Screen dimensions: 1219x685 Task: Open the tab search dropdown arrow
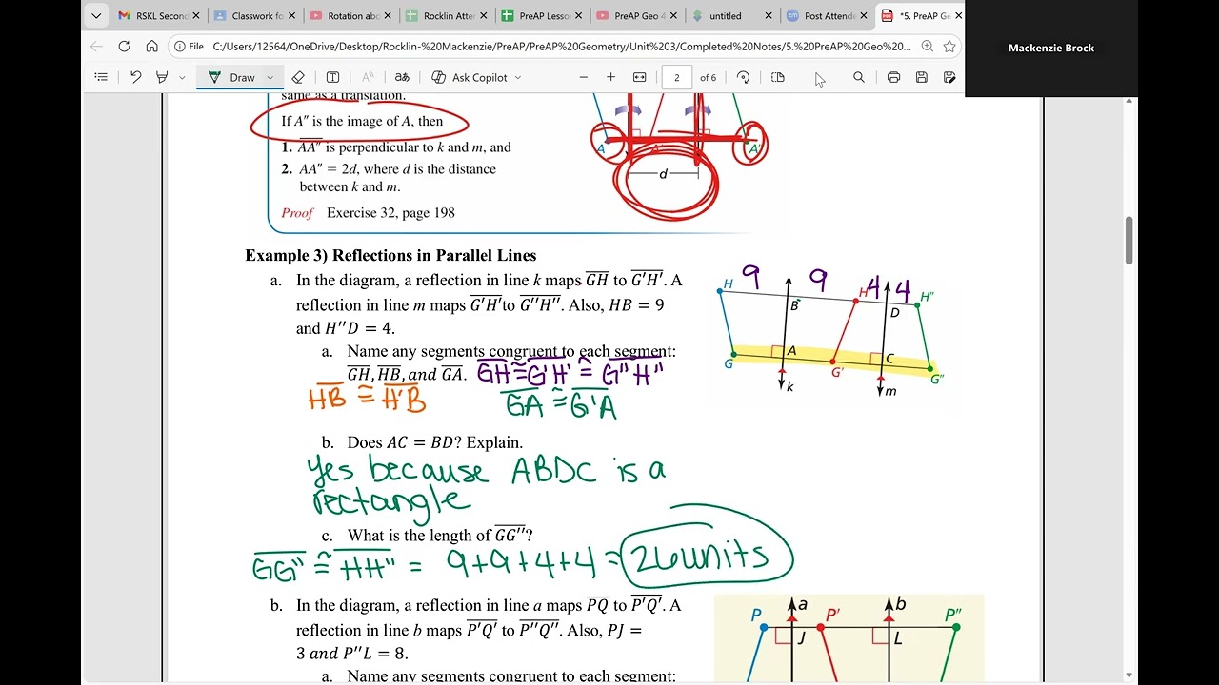[x=96, y=15]
